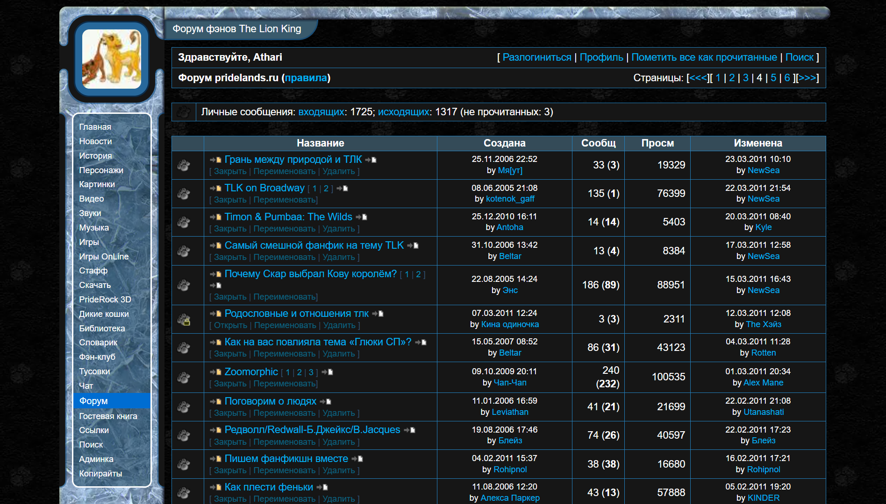Click first-unread icon before Timon & Pumbaa thread
This screenshot has height=504, width=886.
[215, 217]
